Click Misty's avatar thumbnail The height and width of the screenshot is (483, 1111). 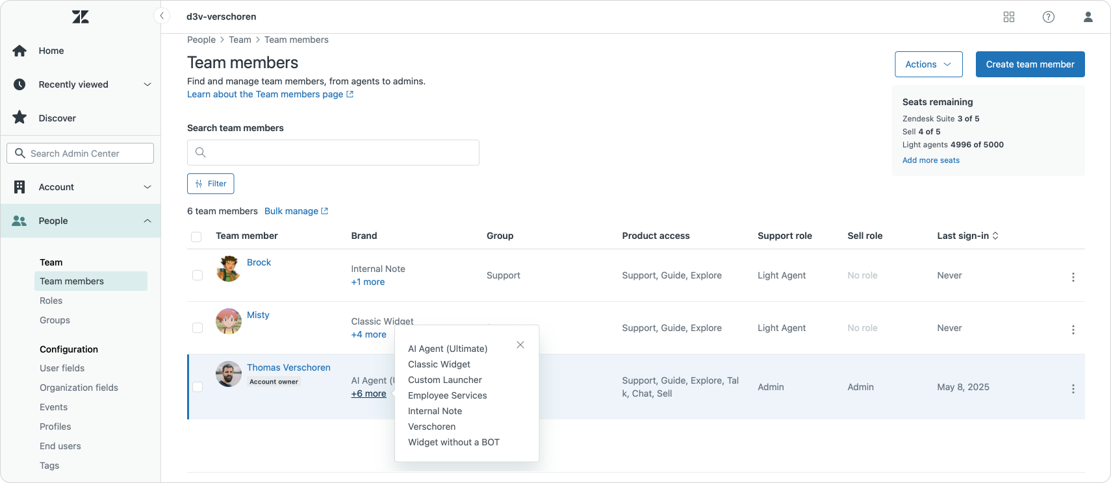[x=229, y=321]
